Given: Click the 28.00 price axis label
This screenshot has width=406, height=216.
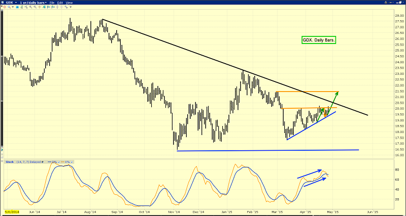Looking at the screenshot, I should (399, 16).
